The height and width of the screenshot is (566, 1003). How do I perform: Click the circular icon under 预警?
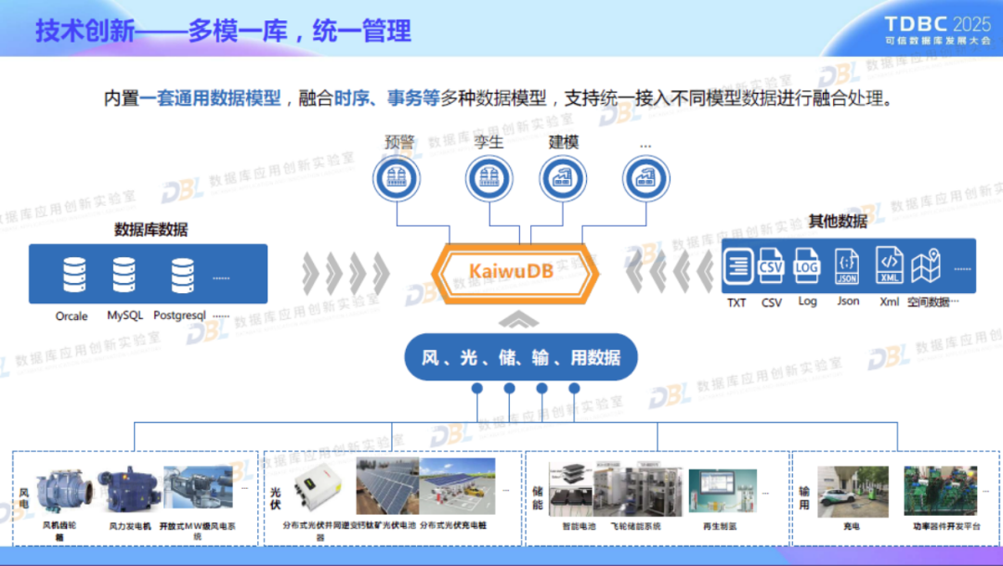click(397, 178)
